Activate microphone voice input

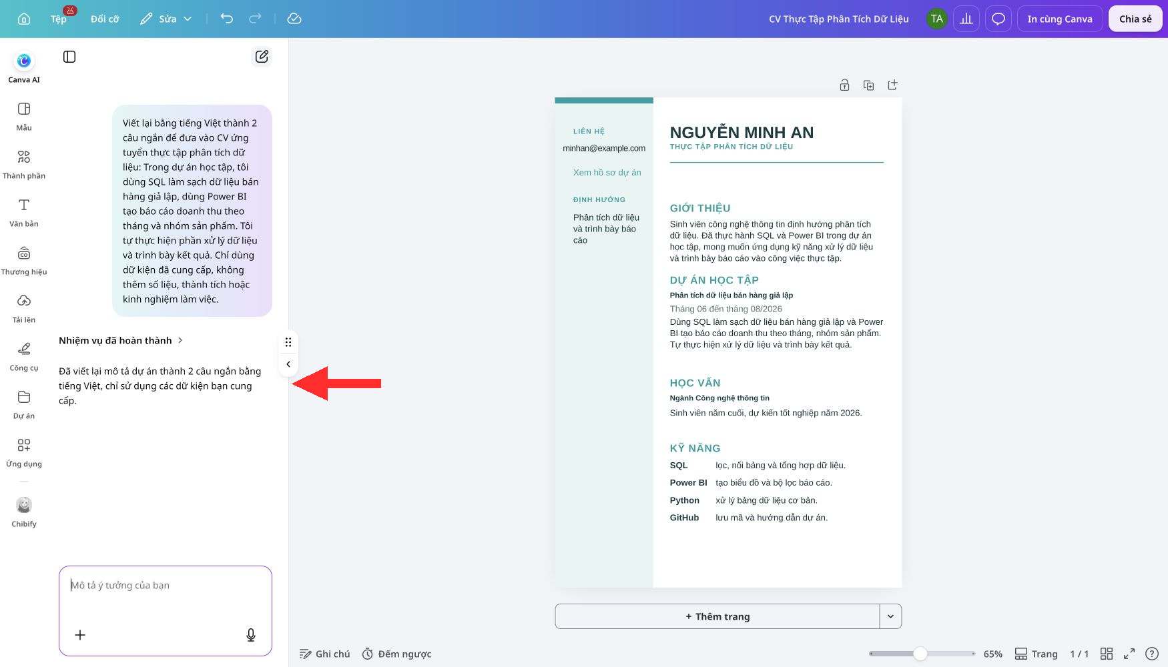tap(251, 635)
